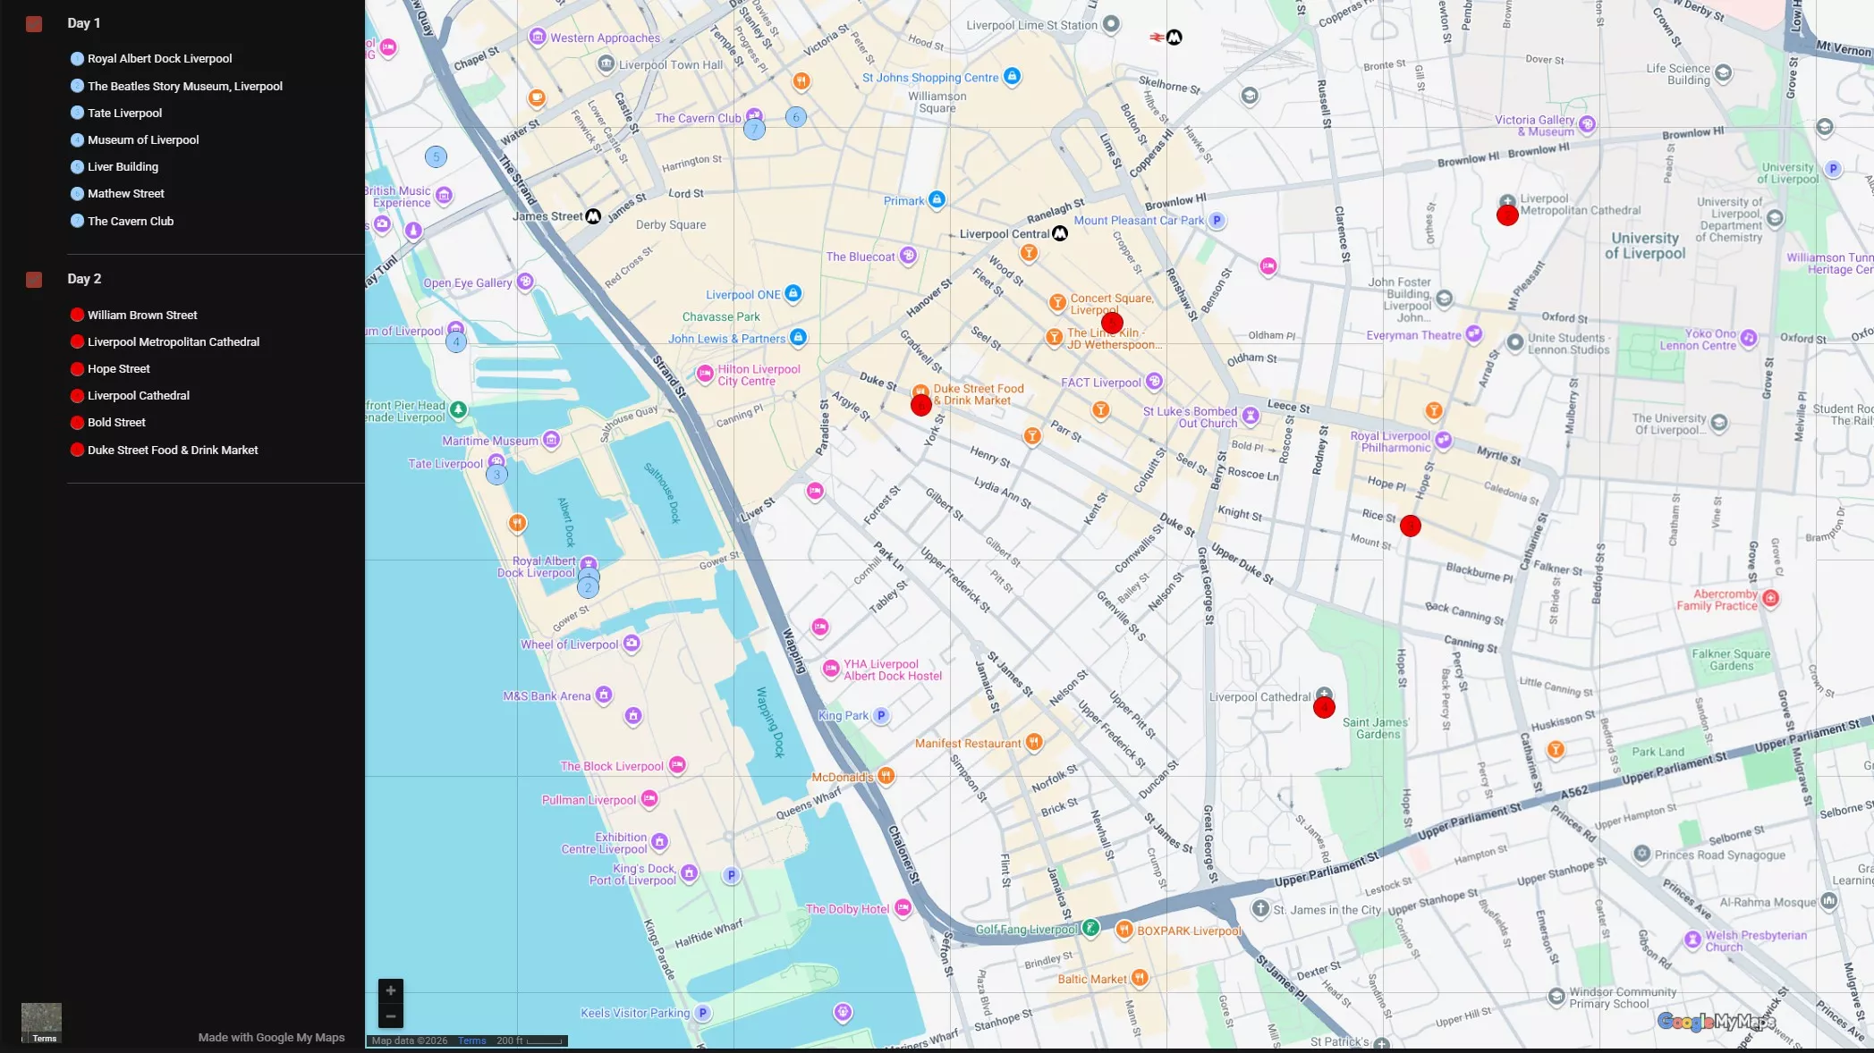Toggle the Day 1 layer checkbox
Image resolution: width=1874 pixels, height=1053 pixels.
click(34, 24)
